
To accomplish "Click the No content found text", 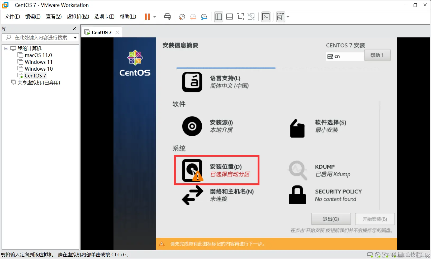I will point(335,199).
